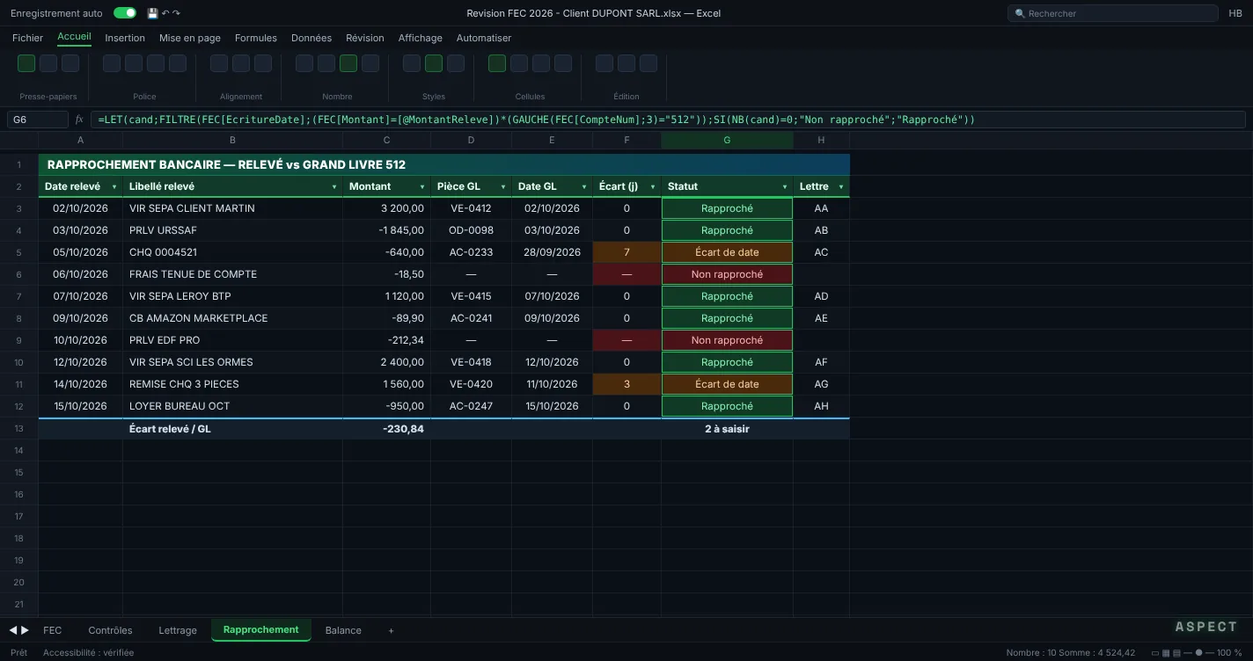This screenshot has height=661, width=1253.
Task: Switch to the Balance sheet tab
Action: 343,630
